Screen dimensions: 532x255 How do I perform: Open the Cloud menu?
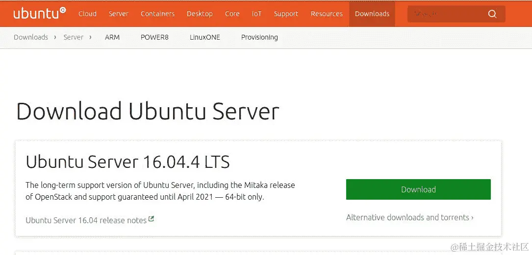click(x=88, y=14)
